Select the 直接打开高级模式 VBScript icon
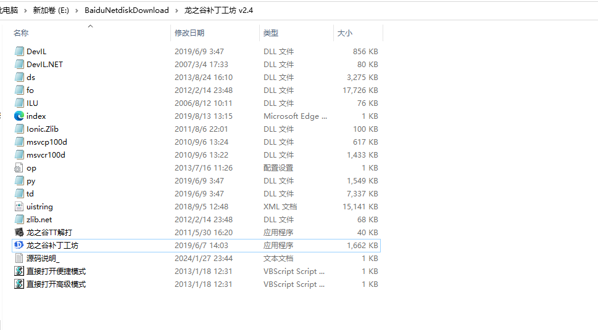 (x=19, y=284)
